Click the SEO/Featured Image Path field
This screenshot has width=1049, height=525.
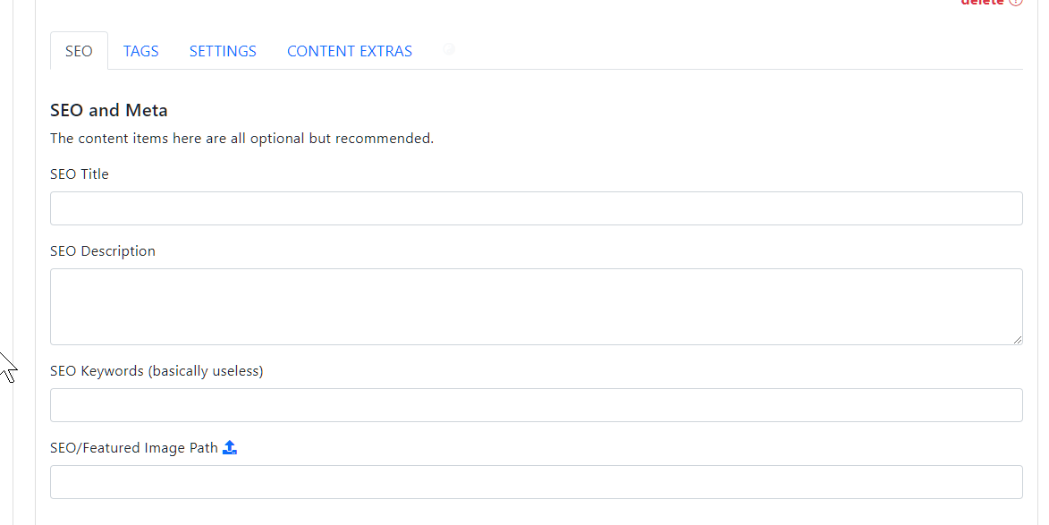pos(536,482)
